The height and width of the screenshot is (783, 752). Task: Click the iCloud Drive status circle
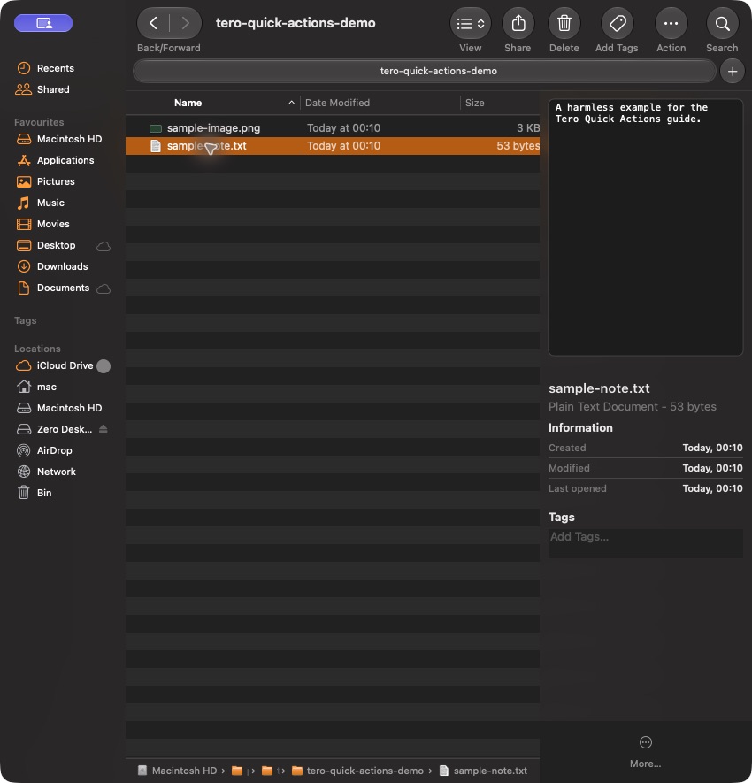[104, 366]
